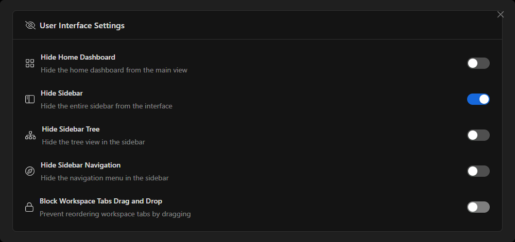Click the 'User Interface Settings' title text
Screen dimensions: 515x242
[82, 25]
